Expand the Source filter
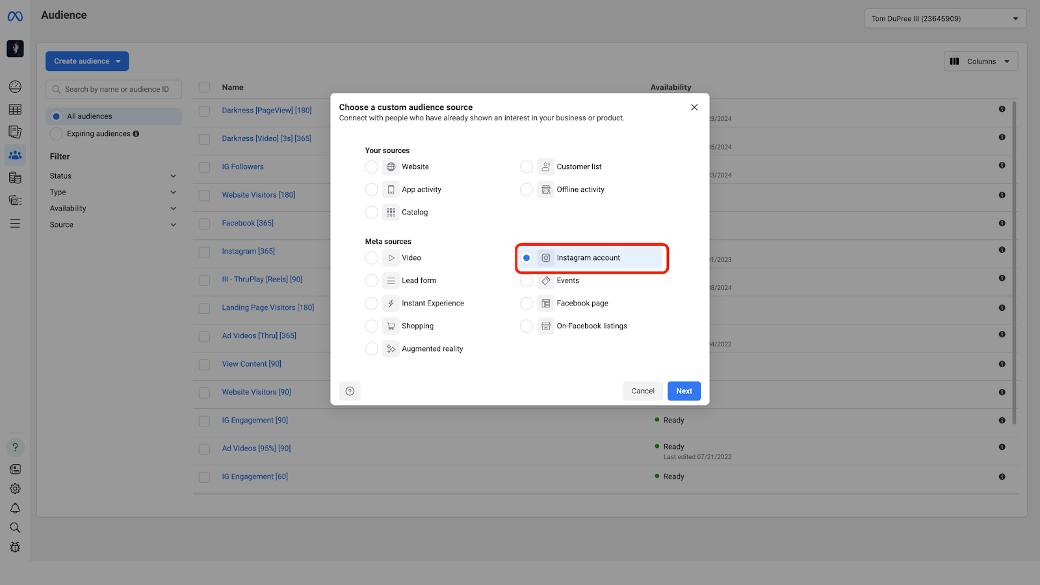 [x=113, y=225]
